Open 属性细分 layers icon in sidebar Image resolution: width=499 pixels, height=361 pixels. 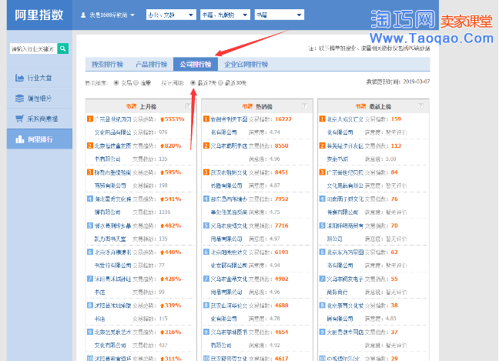coord(20,99)
